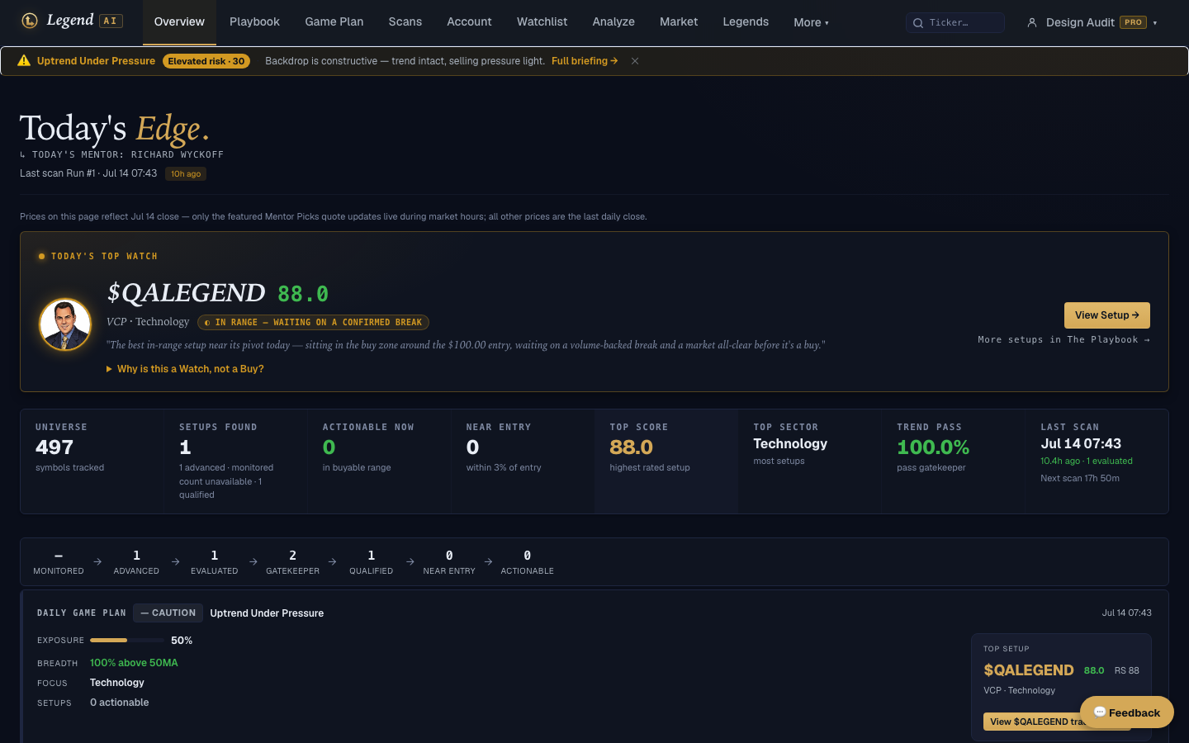The width and height of the screenshot is (1189, 743).
Task: Click the Focus value Technology
Action: 117,683
